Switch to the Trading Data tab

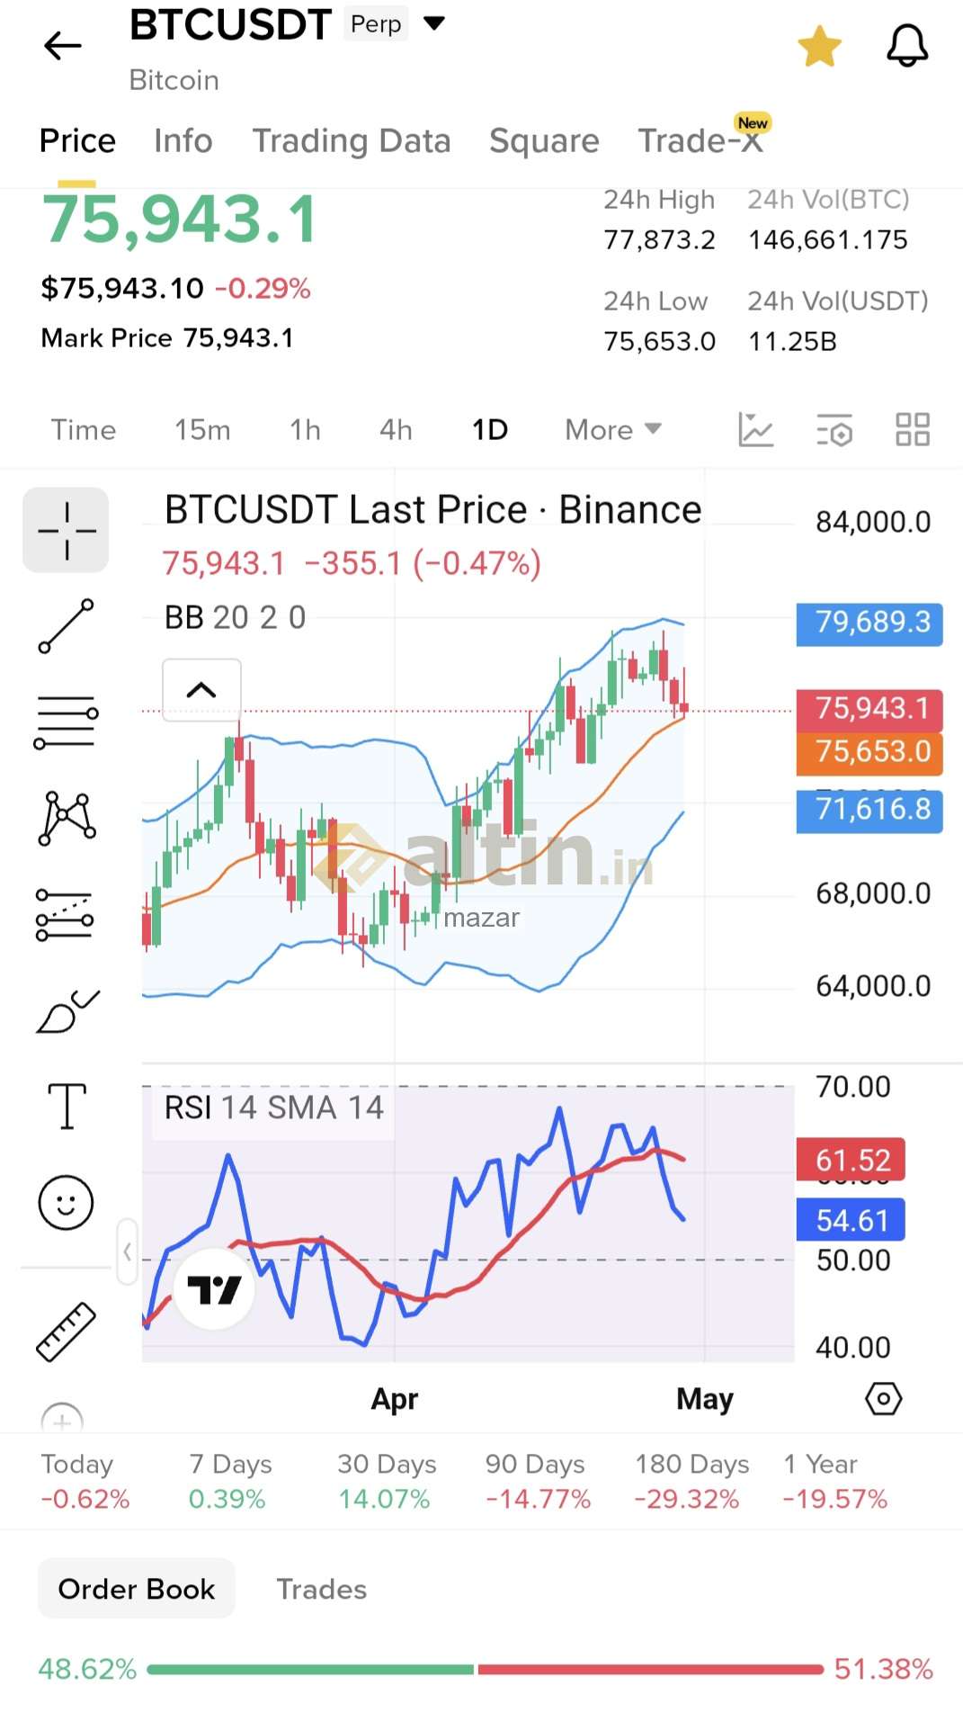point(351,141)
